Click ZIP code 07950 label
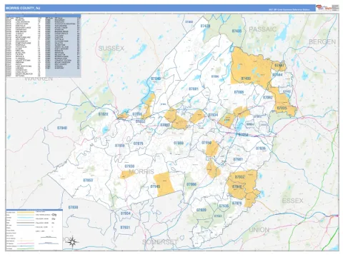This screenshot has width=343, height=257. [x=207, y=143]
